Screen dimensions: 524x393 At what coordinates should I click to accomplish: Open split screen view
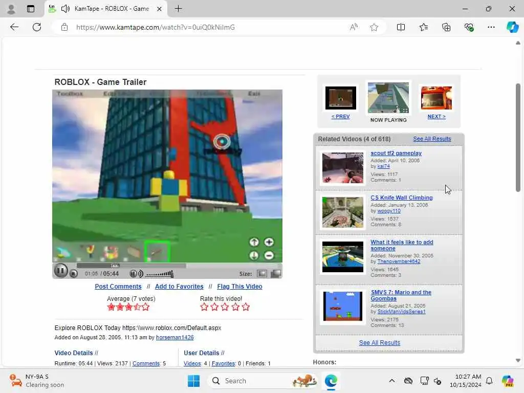401,27
